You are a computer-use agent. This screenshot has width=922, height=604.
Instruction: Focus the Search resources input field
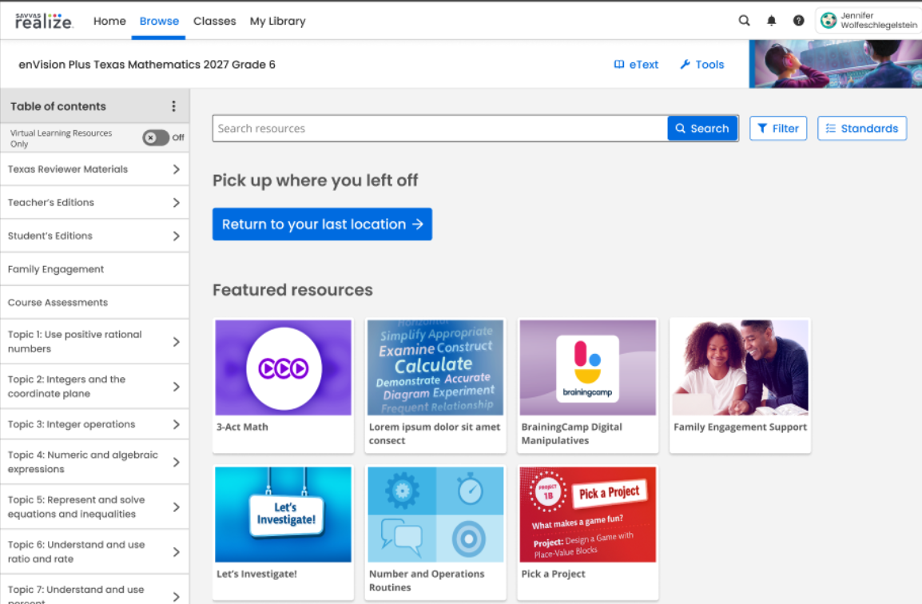coord(440,128)
